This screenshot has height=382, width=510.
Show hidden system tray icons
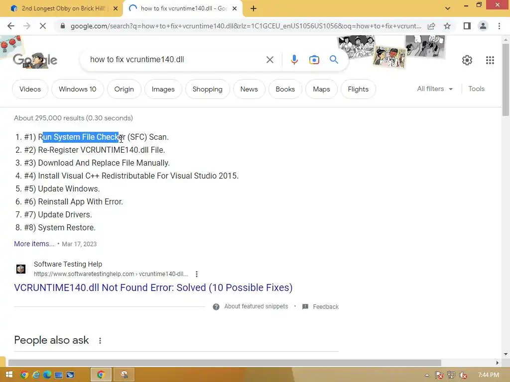pos(427,375)
